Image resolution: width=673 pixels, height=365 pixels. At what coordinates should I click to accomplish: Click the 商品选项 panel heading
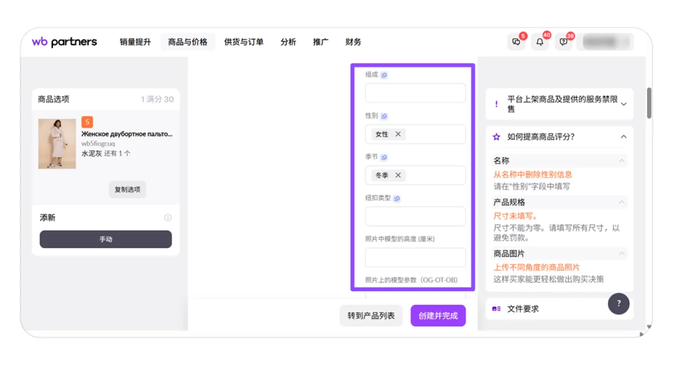pos(54,99)
